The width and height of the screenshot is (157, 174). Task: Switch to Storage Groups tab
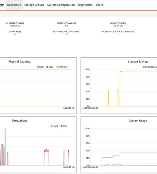[34, 5]
